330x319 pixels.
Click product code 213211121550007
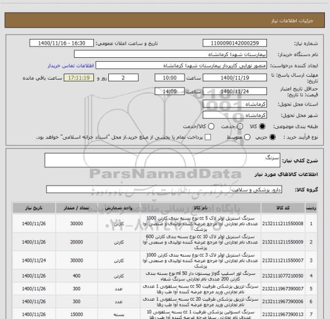(282, 261)
